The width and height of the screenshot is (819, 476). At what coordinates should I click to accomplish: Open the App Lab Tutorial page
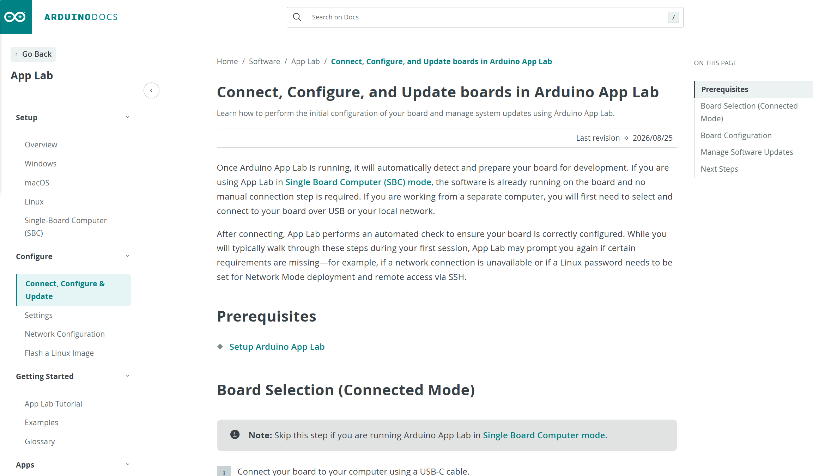(x=53, y=404)
